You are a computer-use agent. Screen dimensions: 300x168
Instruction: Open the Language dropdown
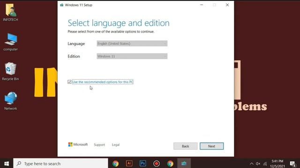132,43
